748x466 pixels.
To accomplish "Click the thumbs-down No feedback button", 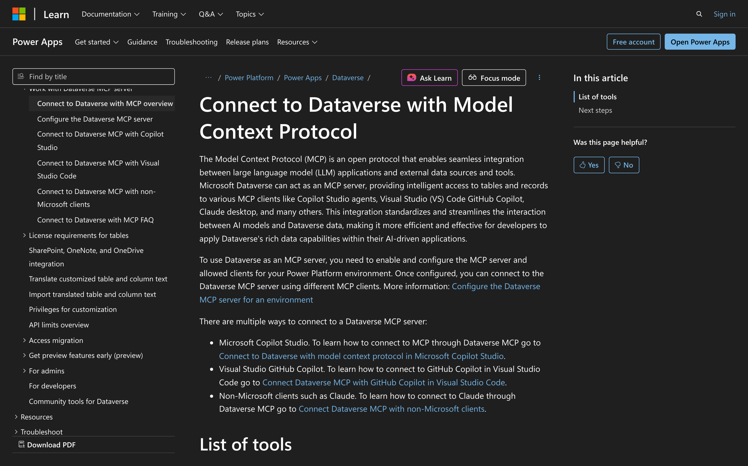I will click(624, 165).
